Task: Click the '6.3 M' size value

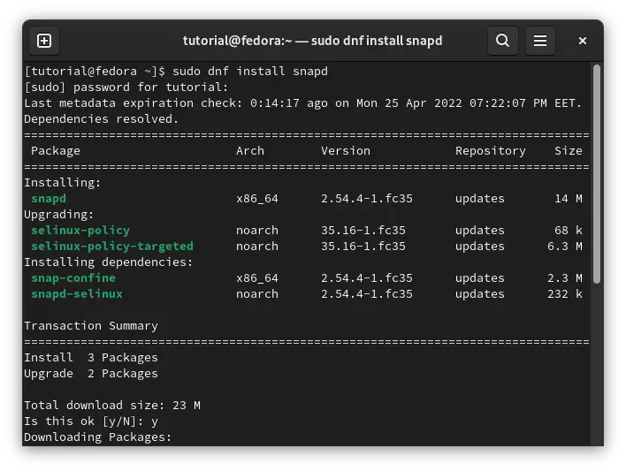Action: pyautogui.click(x=564, y=247)
